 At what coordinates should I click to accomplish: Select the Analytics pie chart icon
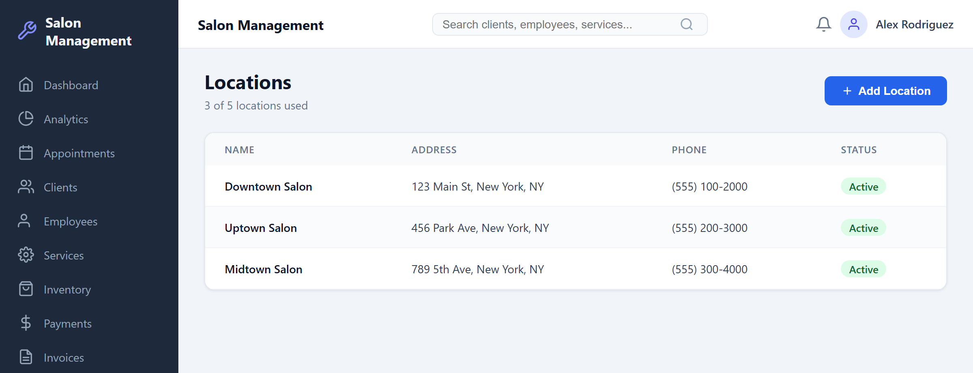pos(26,119)
